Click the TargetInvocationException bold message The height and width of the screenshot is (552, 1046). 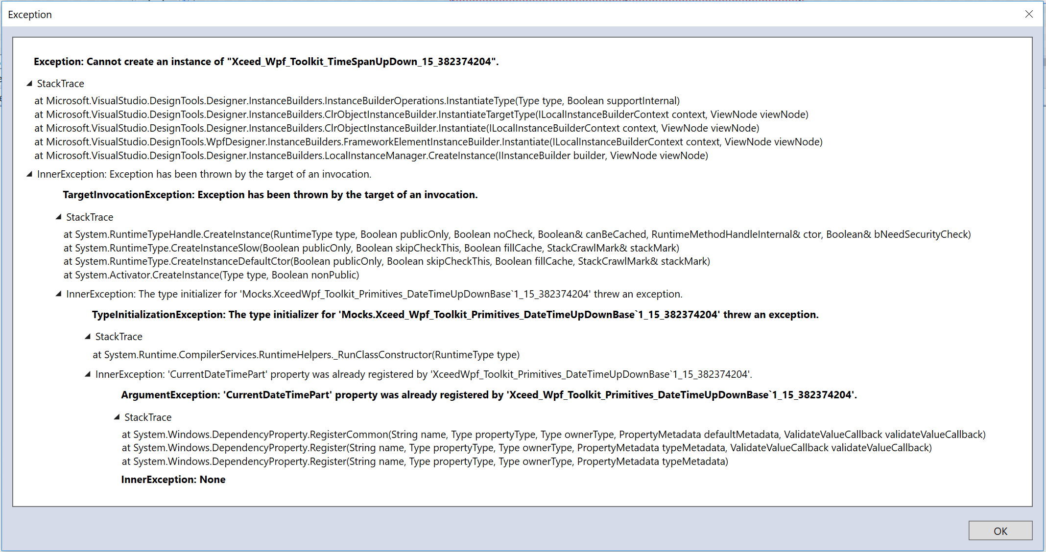[270, 194]
